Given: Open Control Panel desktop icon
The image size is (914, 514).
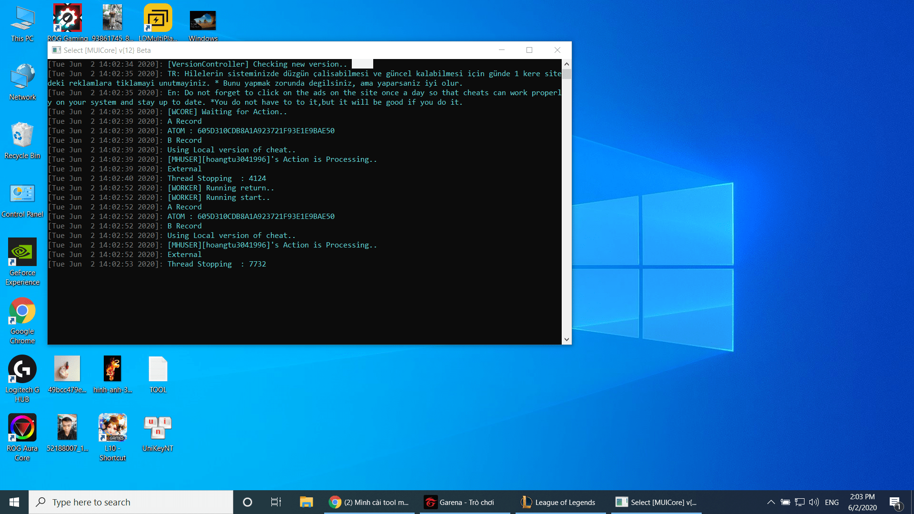Looking at the screenshot, I should pyautogui.click(x=22, y=200).
